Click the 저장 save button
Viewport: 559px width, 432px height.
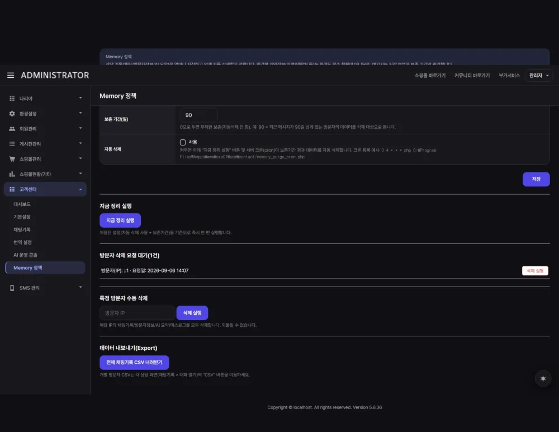coord(536,179)
